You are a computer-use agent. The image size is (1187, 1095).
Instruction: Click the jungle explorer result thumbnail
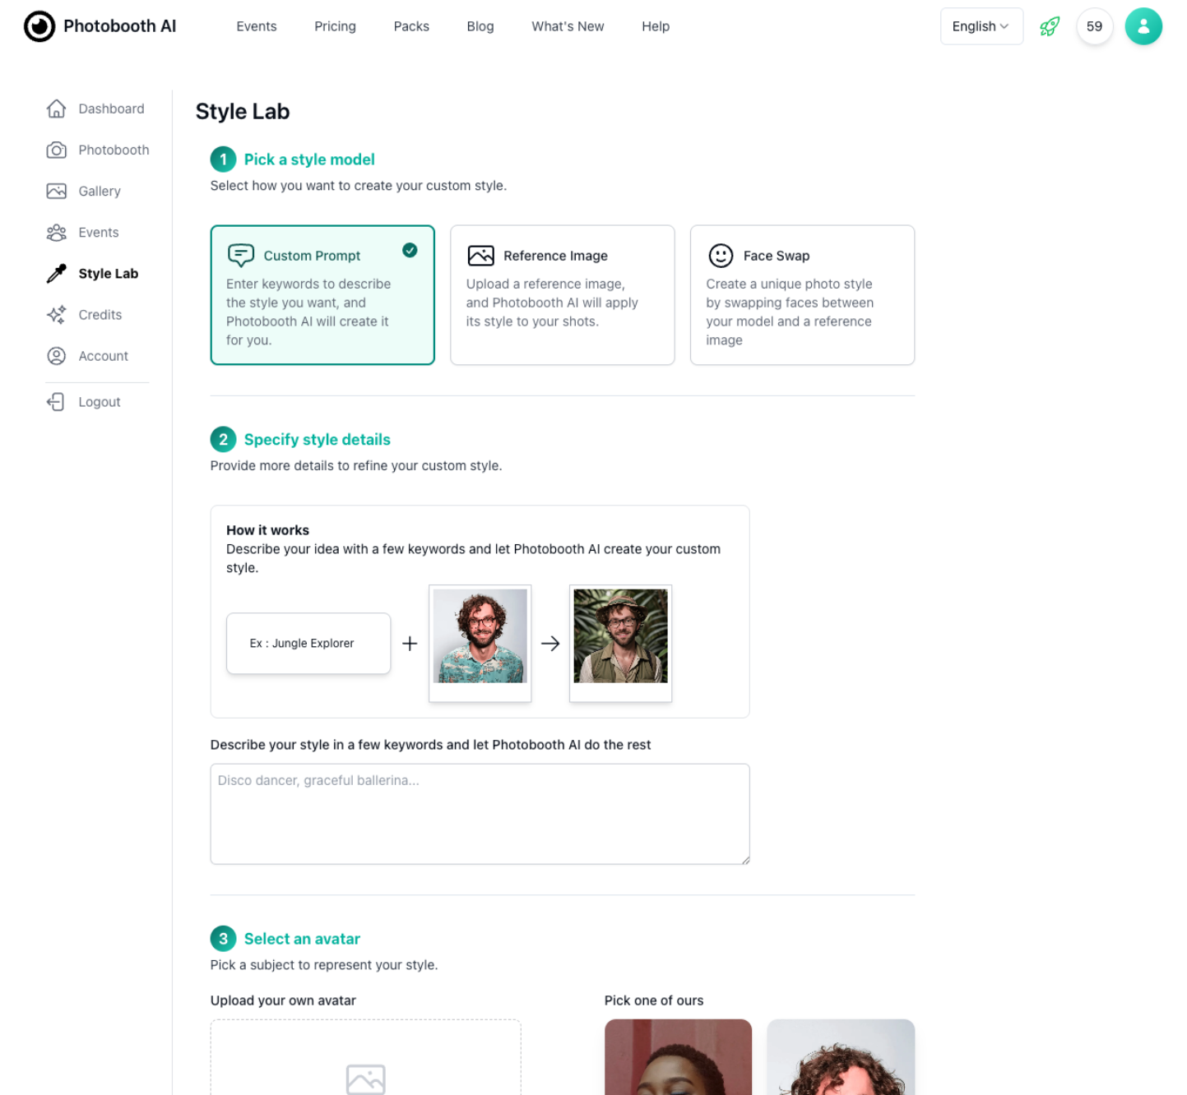[620, 643]
